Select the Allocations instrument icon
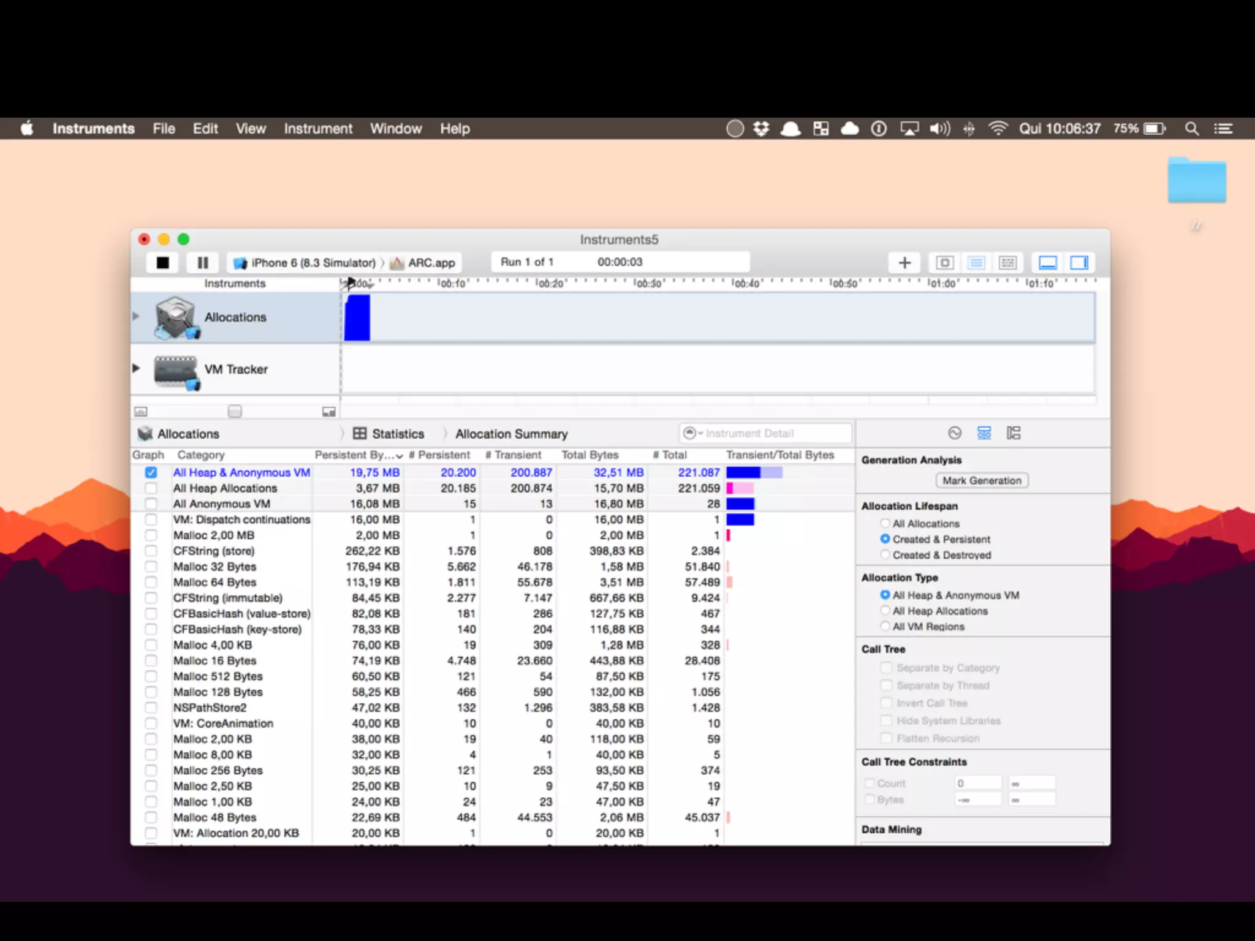Screen dimensions: 1255x941 coord(176,317)
